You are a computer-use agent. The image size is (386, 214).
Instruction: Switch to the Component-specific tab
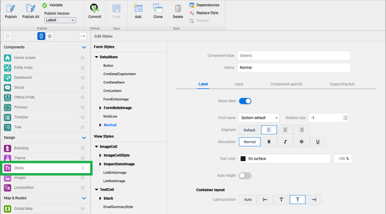point(286,84)
